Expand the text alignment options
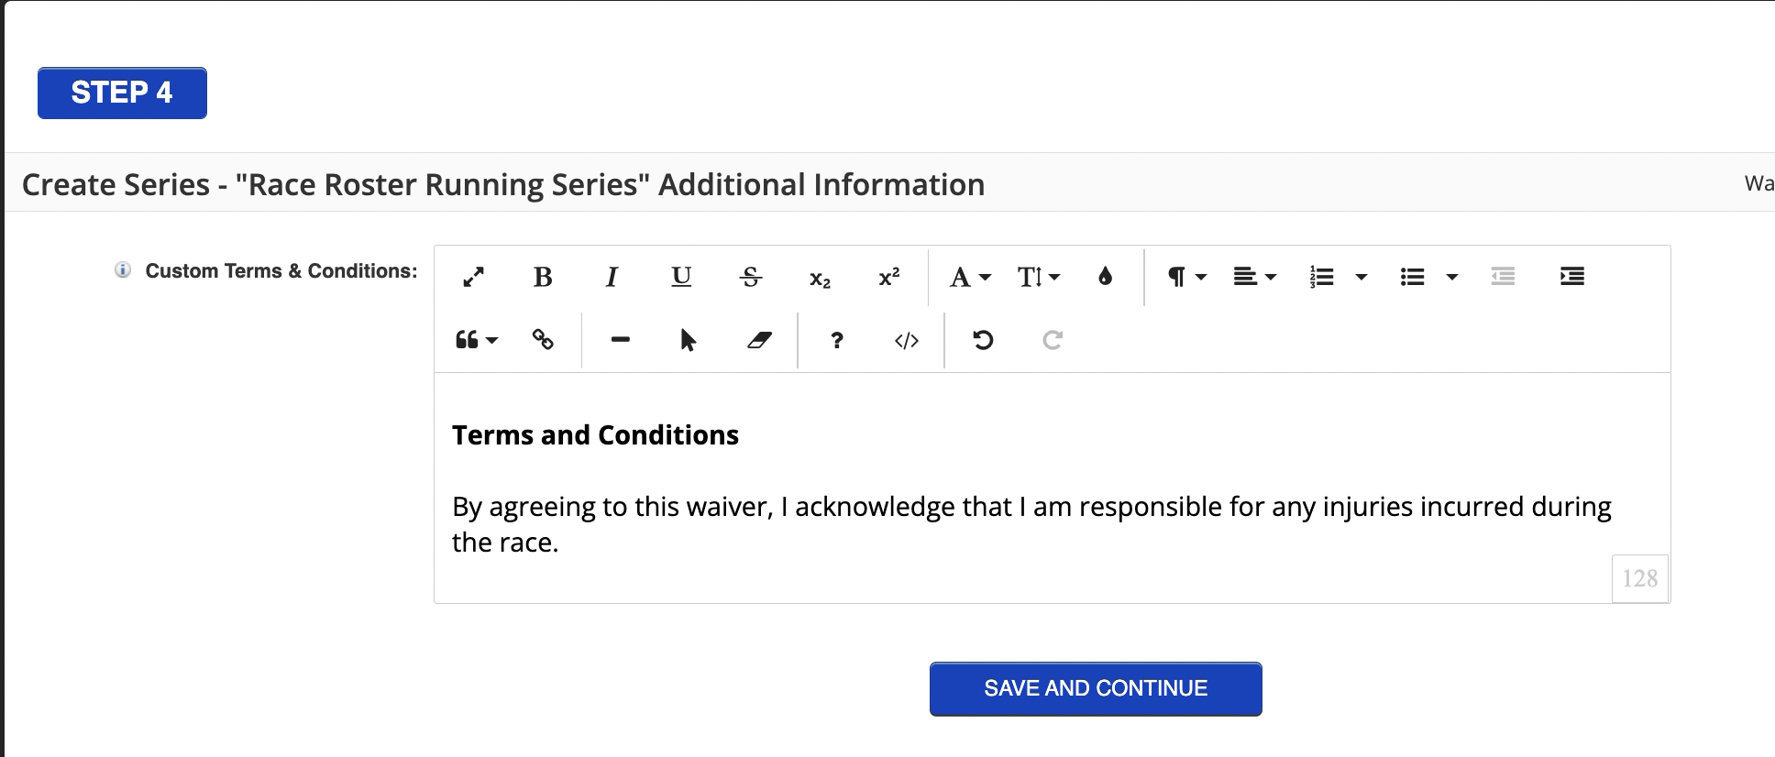Image resolution: width=1775 pixels, height=757 pixels. (x=1254, y=277)
